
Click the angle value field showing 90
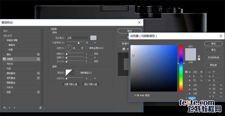(x=76, y=48)
